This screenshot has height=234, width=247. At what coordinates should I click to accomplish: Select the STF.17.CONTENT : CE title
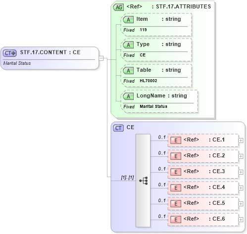point(50,52)
